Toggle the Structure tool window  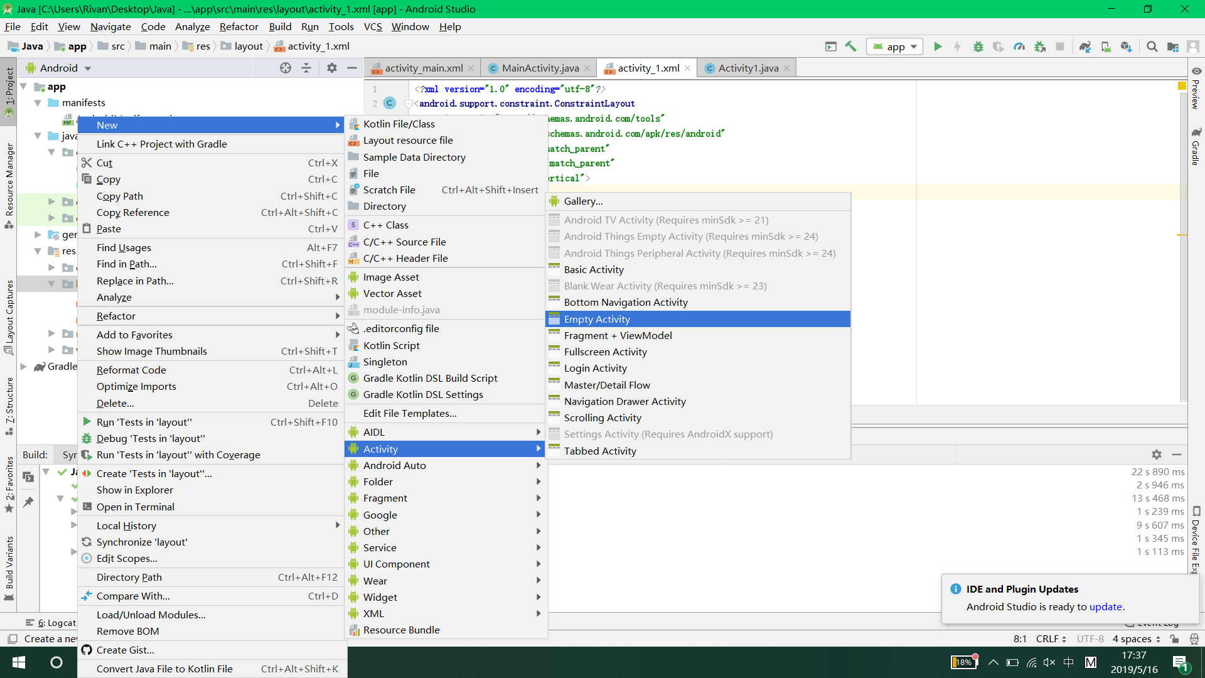coord(9,406)
